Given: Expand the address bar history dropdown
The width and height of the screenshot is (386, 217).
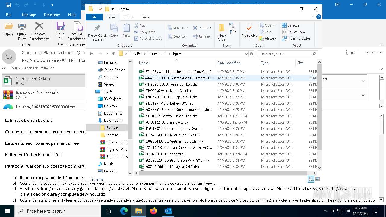Looking at the screenshot, I should click(246, 54).
